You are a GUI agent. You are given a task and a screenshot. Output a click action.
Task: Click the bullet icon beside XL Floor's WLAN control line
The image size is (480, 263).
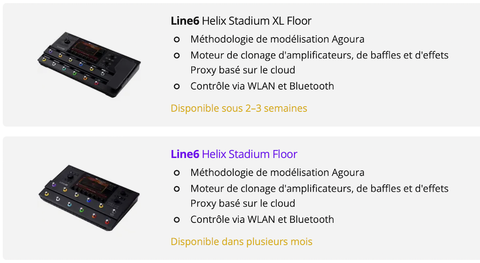coord(176,86)
